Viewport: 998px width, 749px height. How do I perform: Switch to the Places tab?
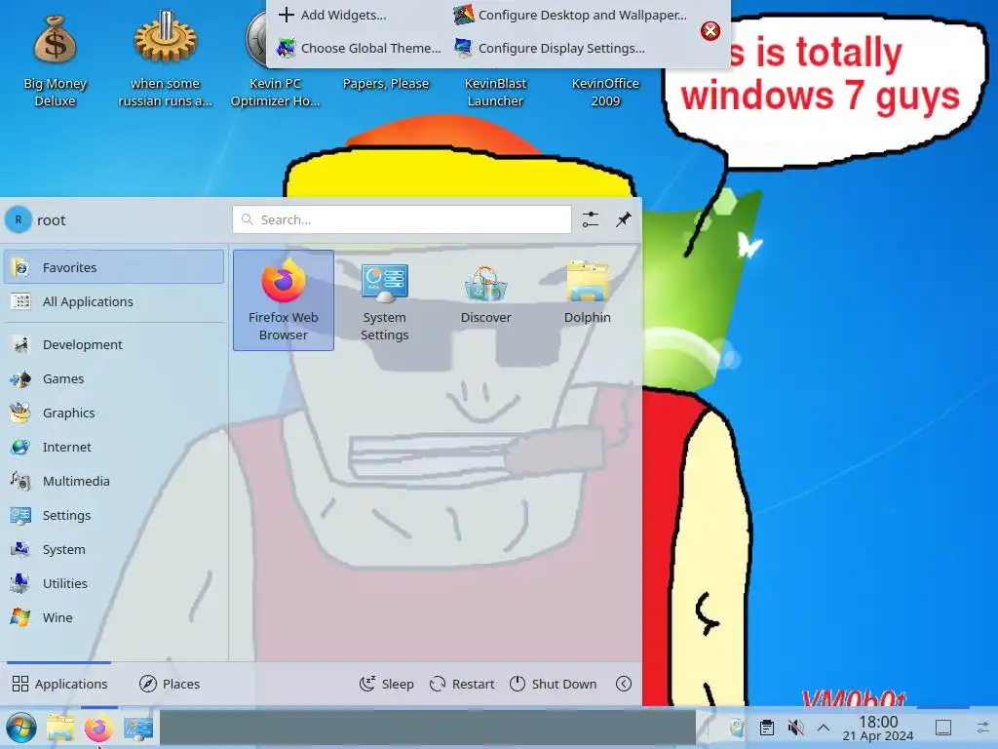pos(170,684)
